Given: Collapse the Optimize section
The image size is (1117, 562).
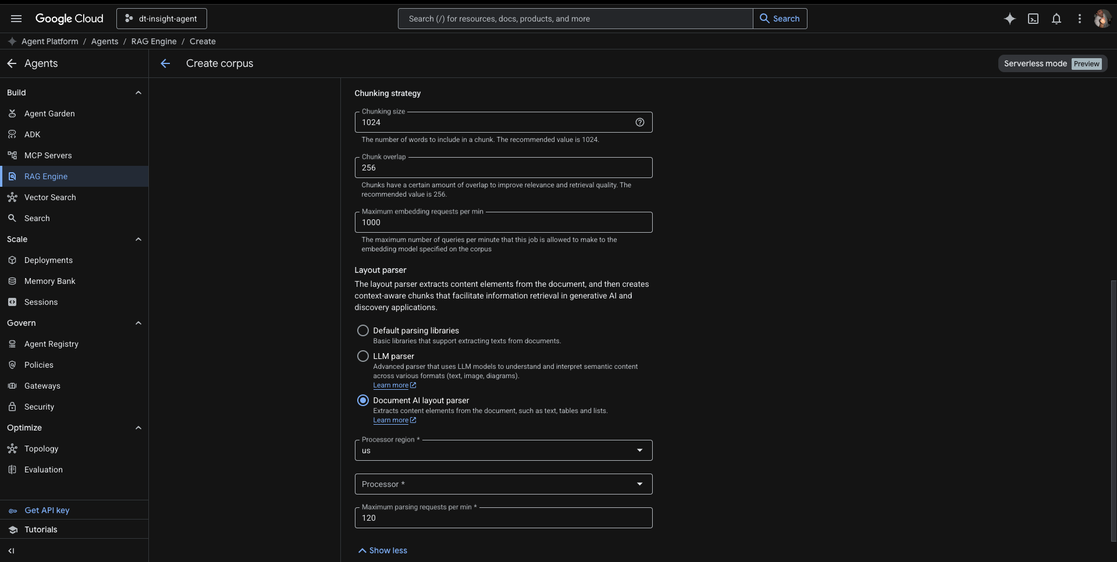Looking at the screenshot, I should tap(138, 428).
